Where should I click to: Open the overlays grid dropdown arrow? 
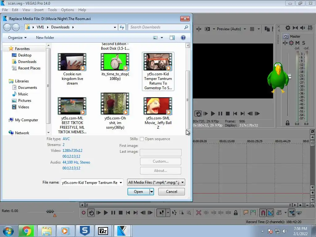(259, 29)
